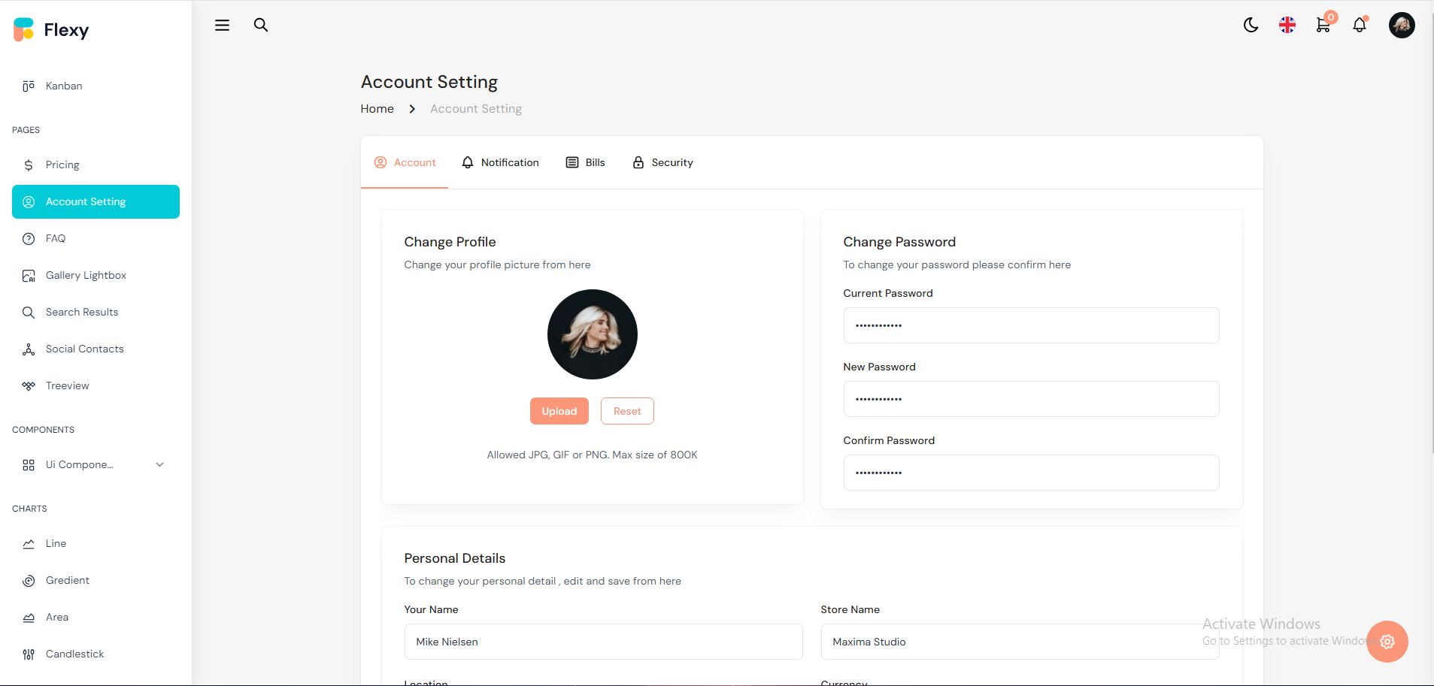Open the shopping cart icon

point(1323,26)
